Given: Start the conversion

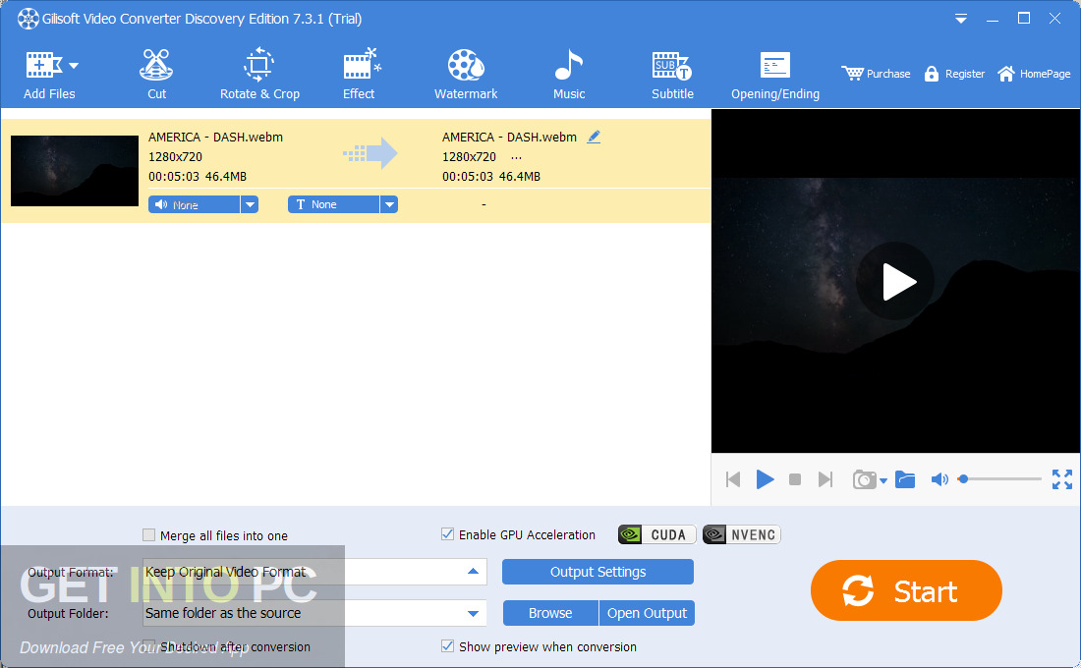Looking at the screenshot, I should click(x=906, y=590).
